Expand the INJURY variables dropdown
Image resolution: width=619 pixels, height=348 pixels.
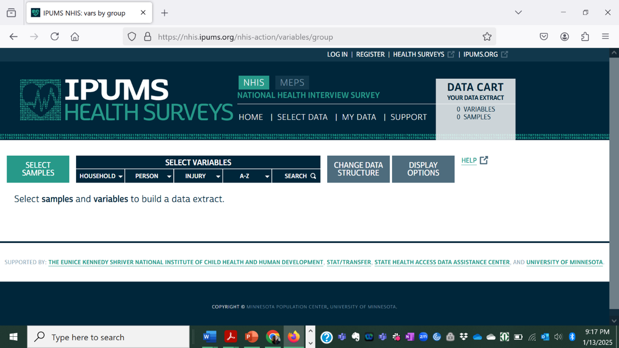point(198,176)
